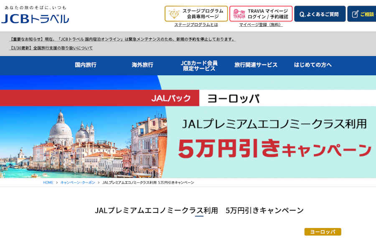Click the gold ヨーロッパ tag
The height and width of the screenshot is (251, 376).
click(x=323, y=232)
